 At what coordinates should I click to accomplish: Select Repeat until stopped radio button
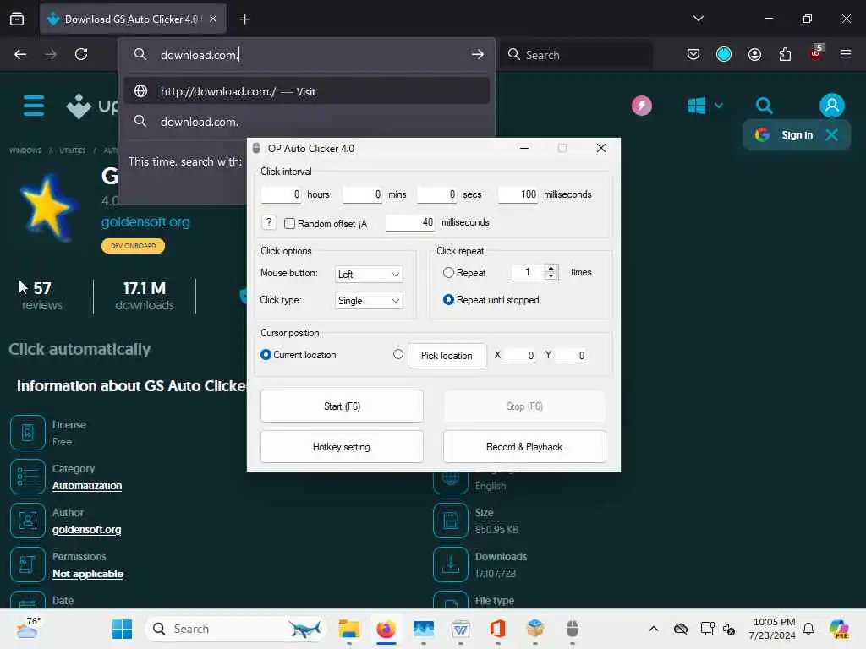point(448,300)
